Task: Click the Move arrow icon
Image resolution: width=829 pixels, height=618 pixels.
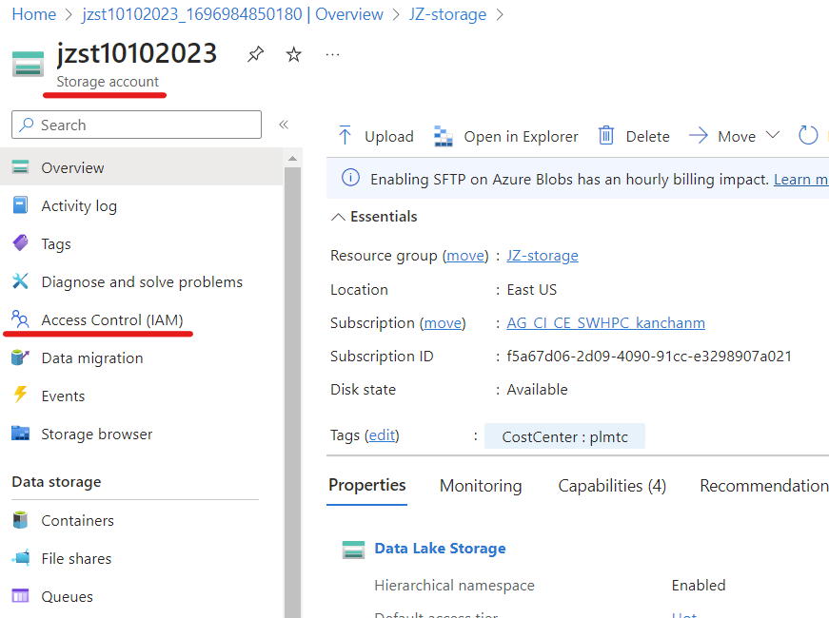Action: pyautogui.click(x=699, y=135)
